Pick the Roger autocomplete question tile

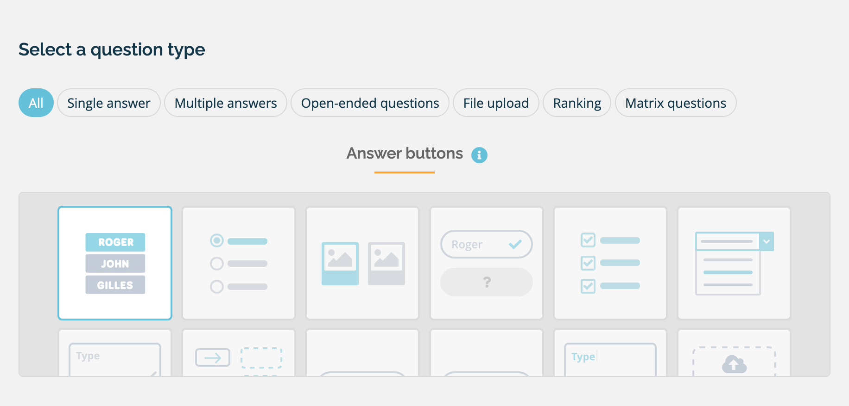click(486, 263)
